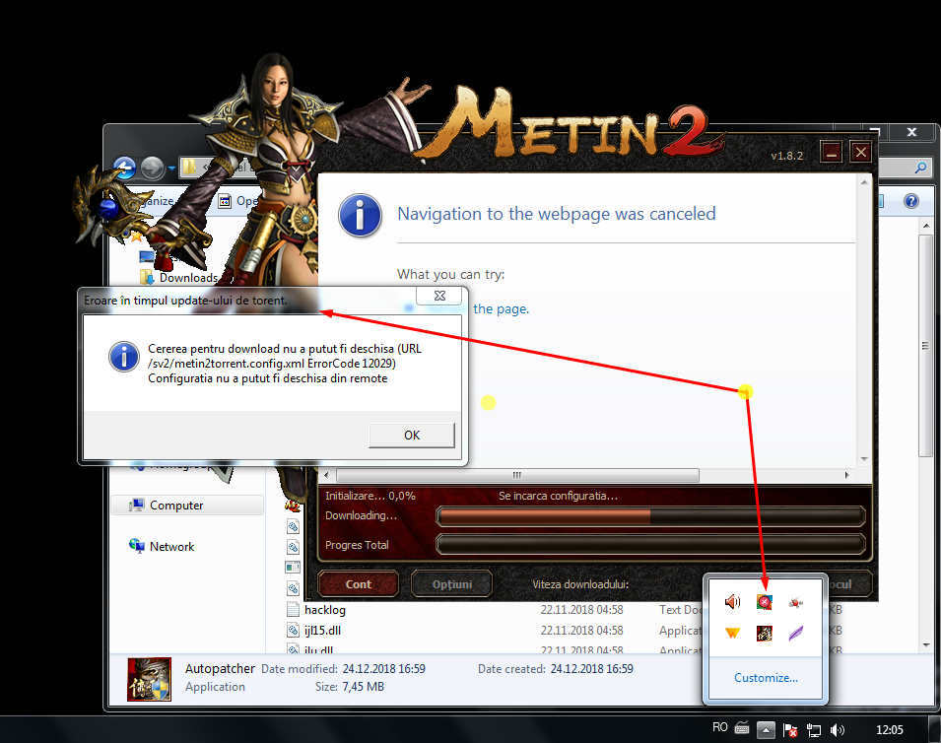Viewport: 941px width, 743px height.
Task: Select the ijl15.dll file
Action: click(x=322, y=631)
